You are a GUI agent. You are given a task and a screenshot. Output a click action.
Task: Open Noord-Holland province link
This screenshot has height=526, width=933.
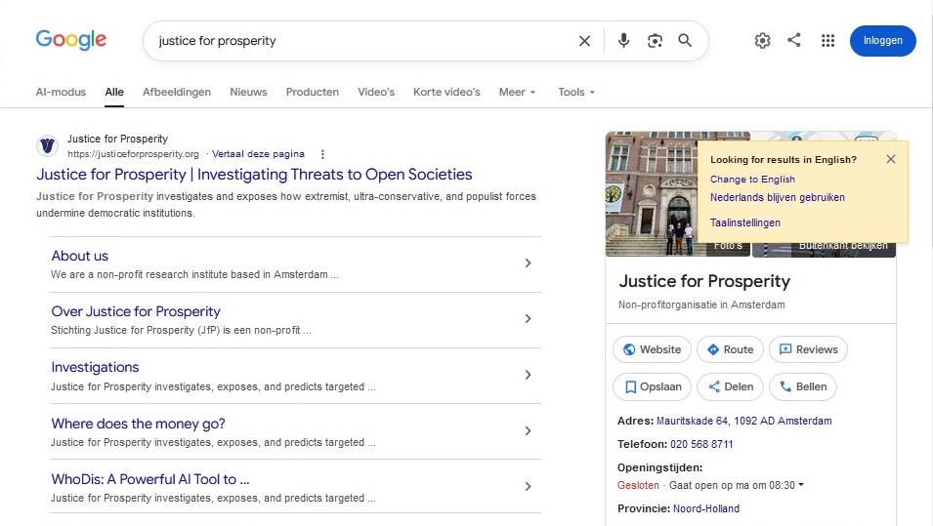[x=706, y=508]
